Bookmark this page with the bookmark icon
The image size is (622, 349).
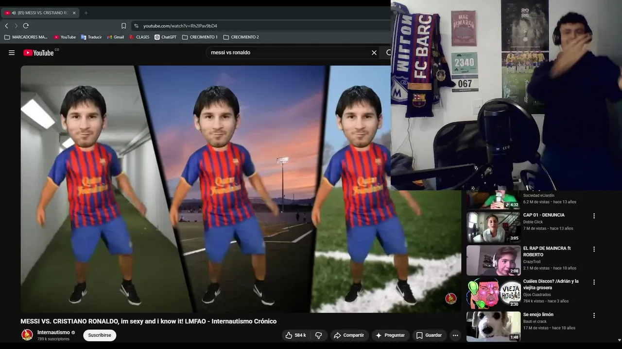[x=123, y=26]
